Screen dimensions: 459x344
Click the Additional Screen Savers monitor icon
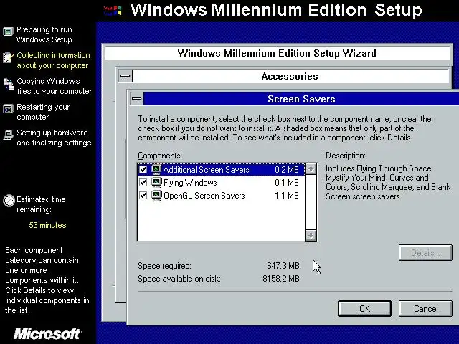(156, 170)
